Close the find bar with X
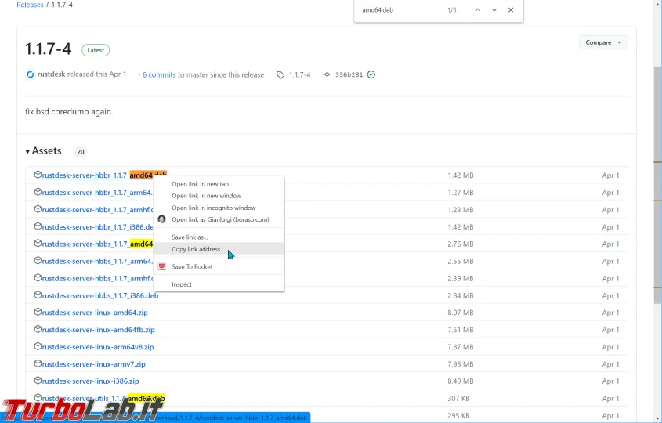This screenshot has width=662, height=423. click(x=511, y=10)
